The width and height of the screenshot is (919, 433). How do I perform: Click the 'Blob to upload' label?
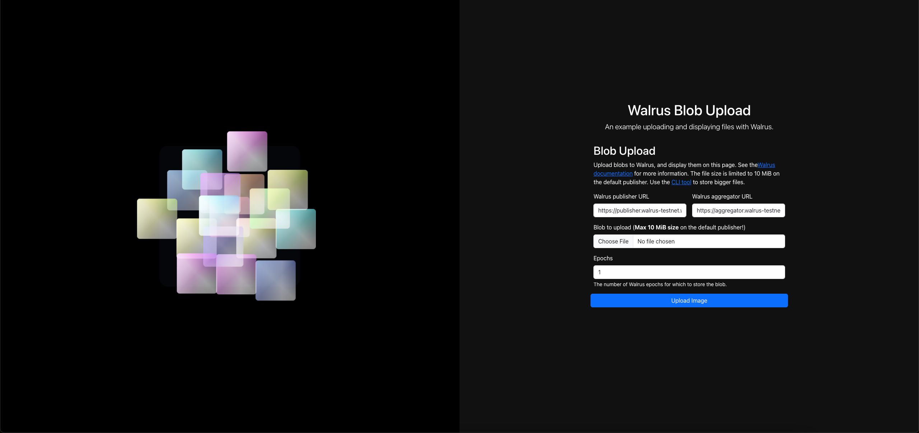pos(669,227)
